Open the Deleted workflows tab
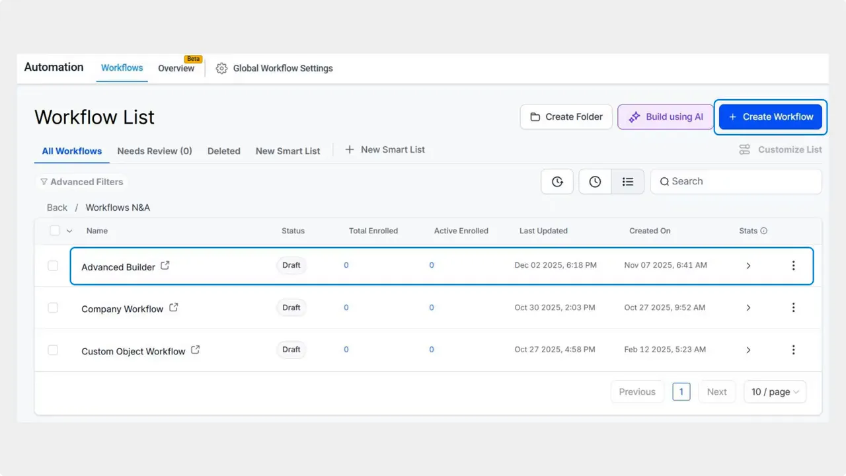The height and width of the screenshot is (476, 846). (223, 151)
